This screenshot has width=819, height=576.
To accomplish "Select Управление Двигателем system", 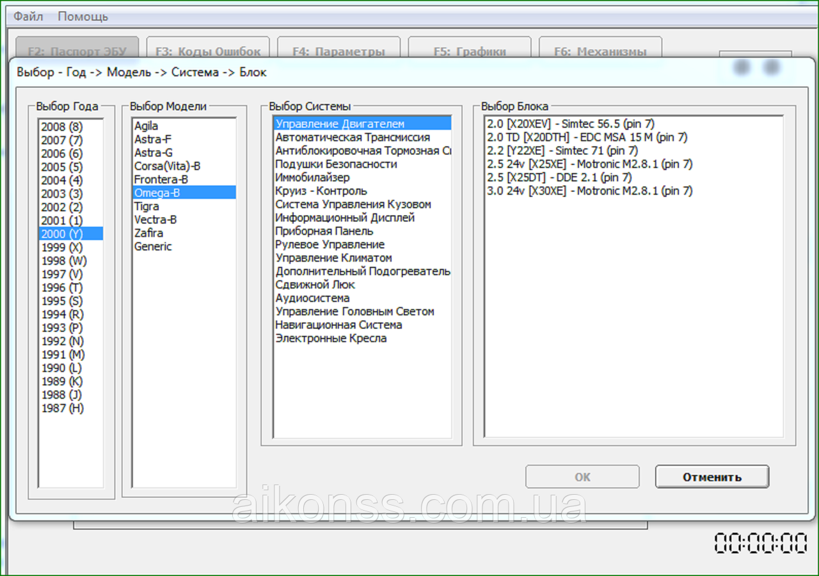I will 362,124.
